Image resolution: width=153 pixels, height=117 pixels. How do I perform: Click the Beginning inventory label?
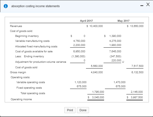27,36
